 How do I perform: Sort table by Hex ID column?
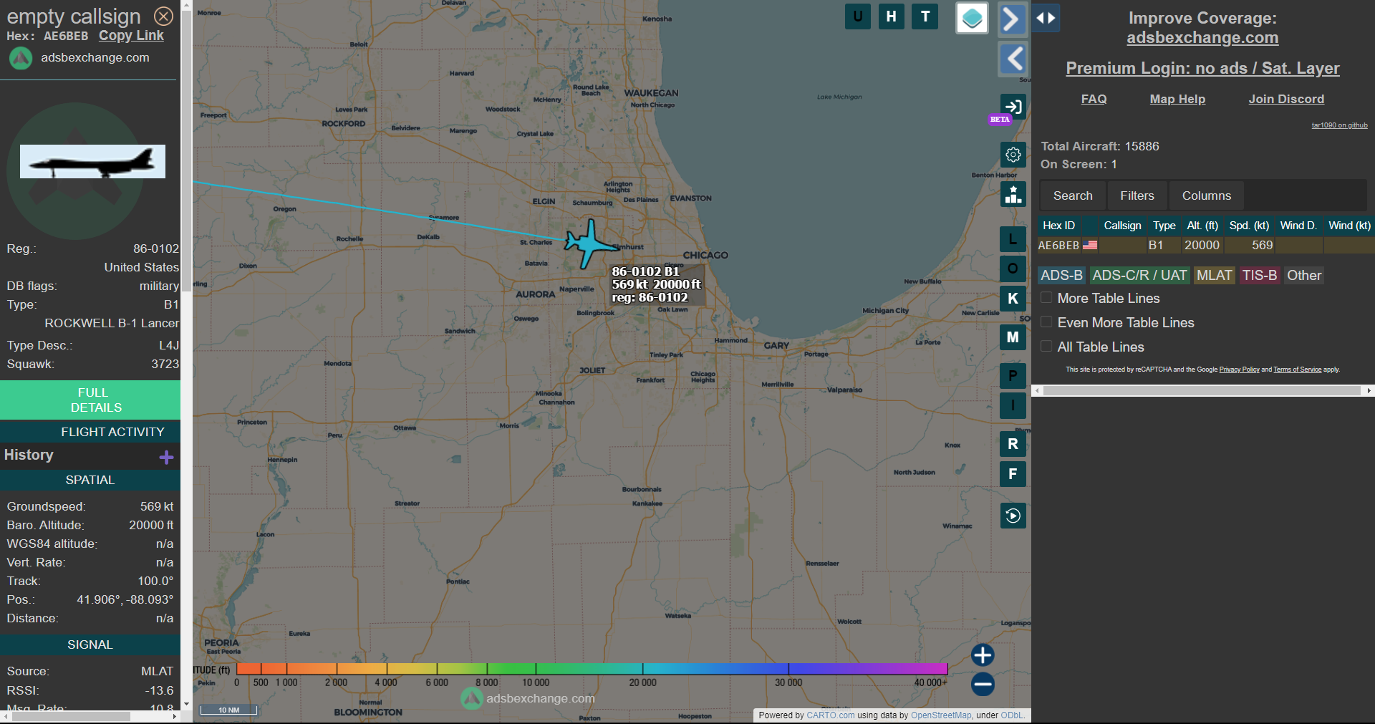[x=1058, y=226]
